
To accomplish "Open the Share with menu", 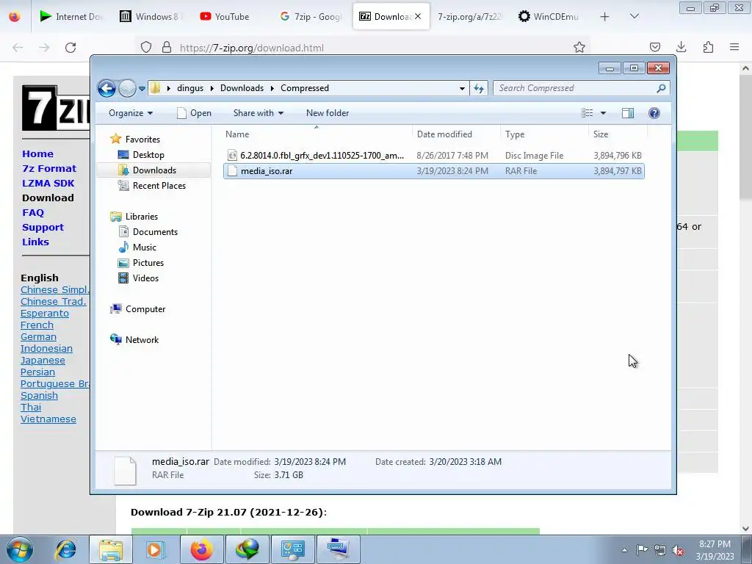I will click(258, 113).
